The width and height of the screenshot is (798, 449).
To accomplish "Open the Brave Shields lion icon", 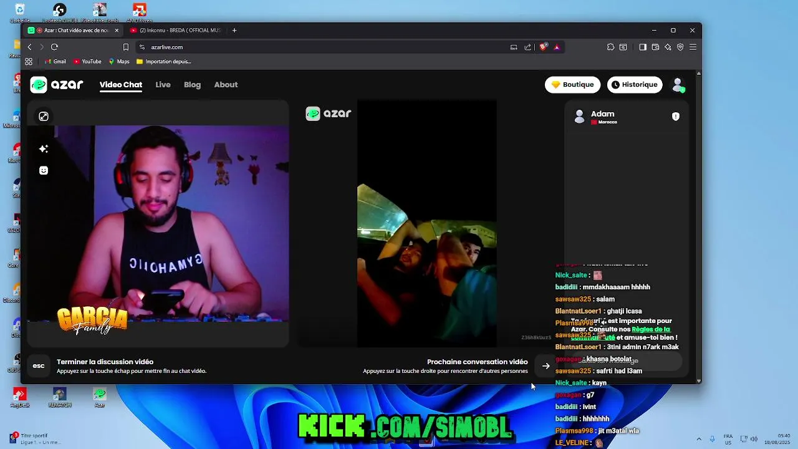I will pyautogui.click(x=544, y=47).
